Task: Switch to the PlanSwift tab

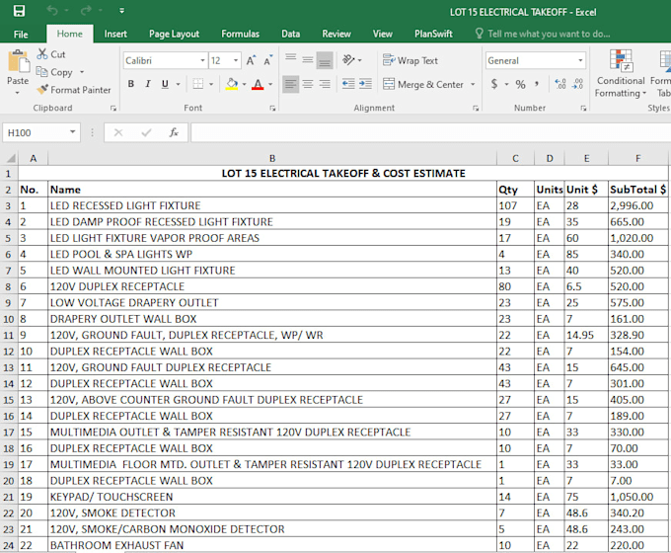Action: click(x=433, y=34)
